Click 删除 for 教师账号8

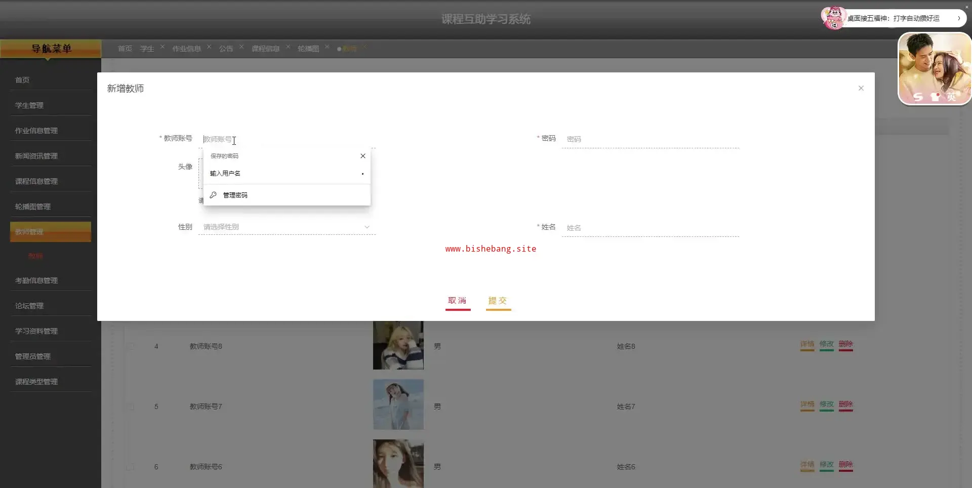pos(846,344)
